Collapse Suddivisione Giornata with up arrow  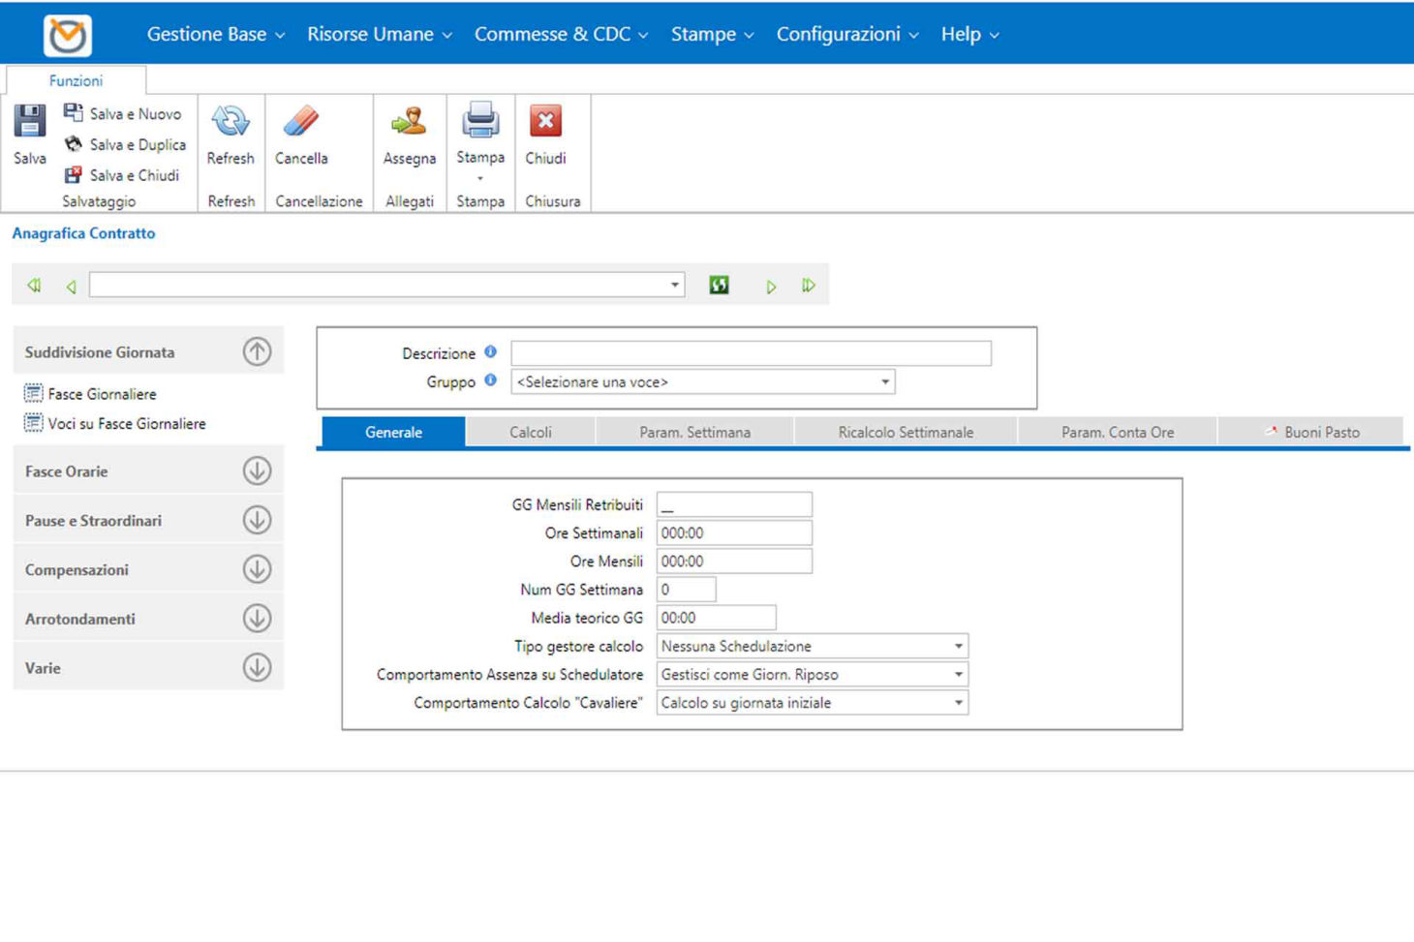pos(257,351)
